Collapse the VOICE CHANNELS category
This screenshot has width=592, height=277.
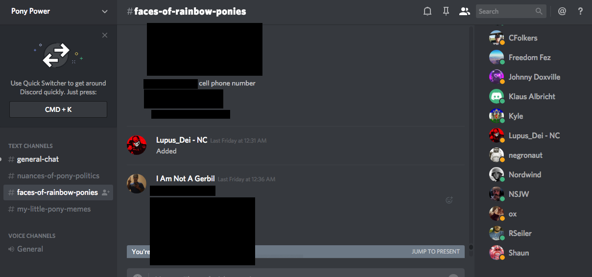32,235
